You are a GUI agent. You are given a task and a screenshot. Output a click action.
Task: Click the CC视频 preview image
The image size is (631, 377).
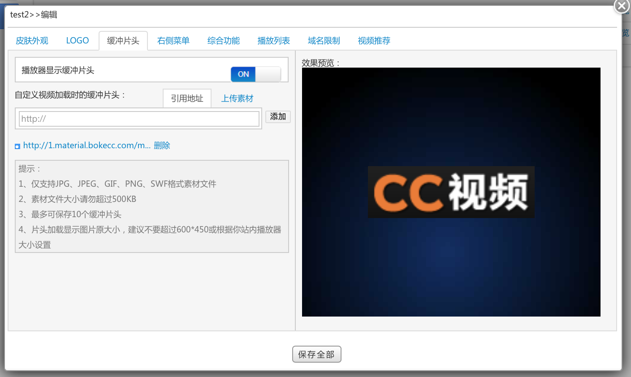tap(451, 192)
